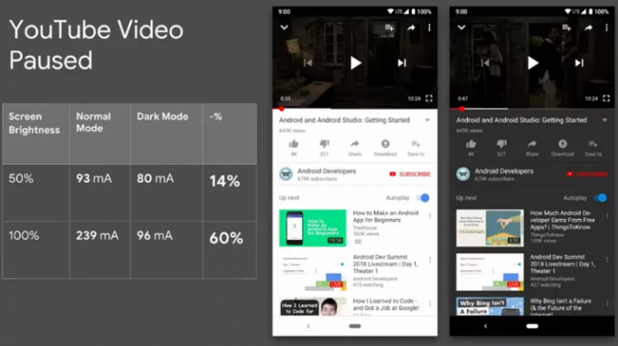
Task: Click the red progress scrubber in dark-mode player
Action: click(462, 109)
